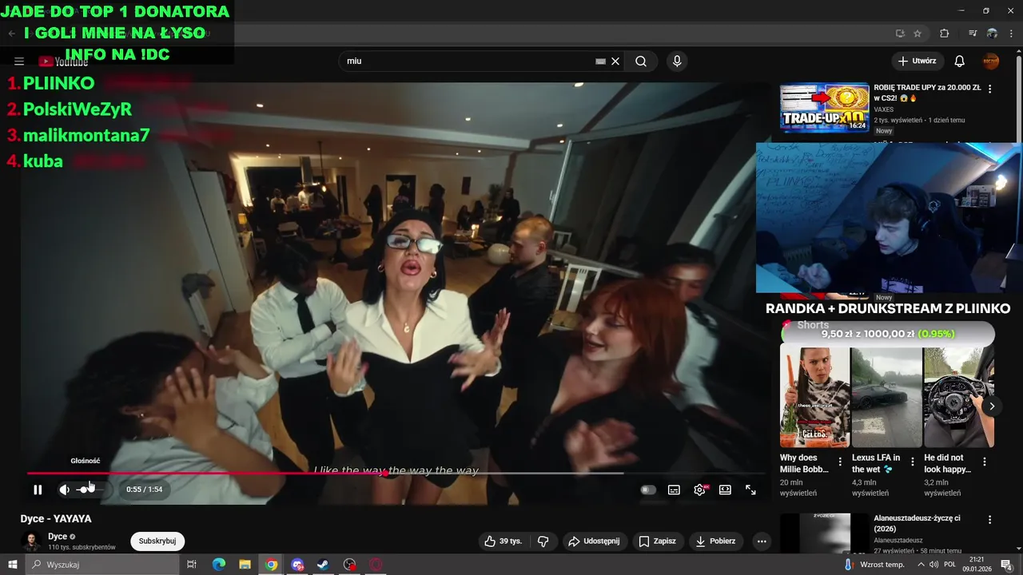This screenshot has height=575, width=1023.
Task: Open options for He did not look happy short
Action: coord(985,462)
